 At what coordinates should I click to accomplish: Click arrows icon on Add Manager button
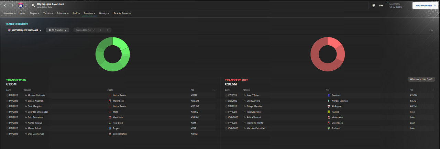coord(434,5)
